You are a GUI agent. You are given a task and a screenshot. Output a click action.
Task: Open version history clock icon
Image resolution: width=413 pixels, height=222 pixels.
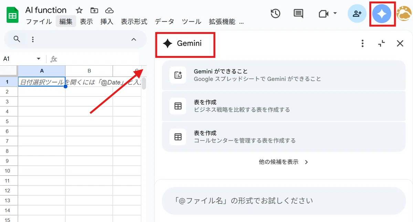click(275, 14)
